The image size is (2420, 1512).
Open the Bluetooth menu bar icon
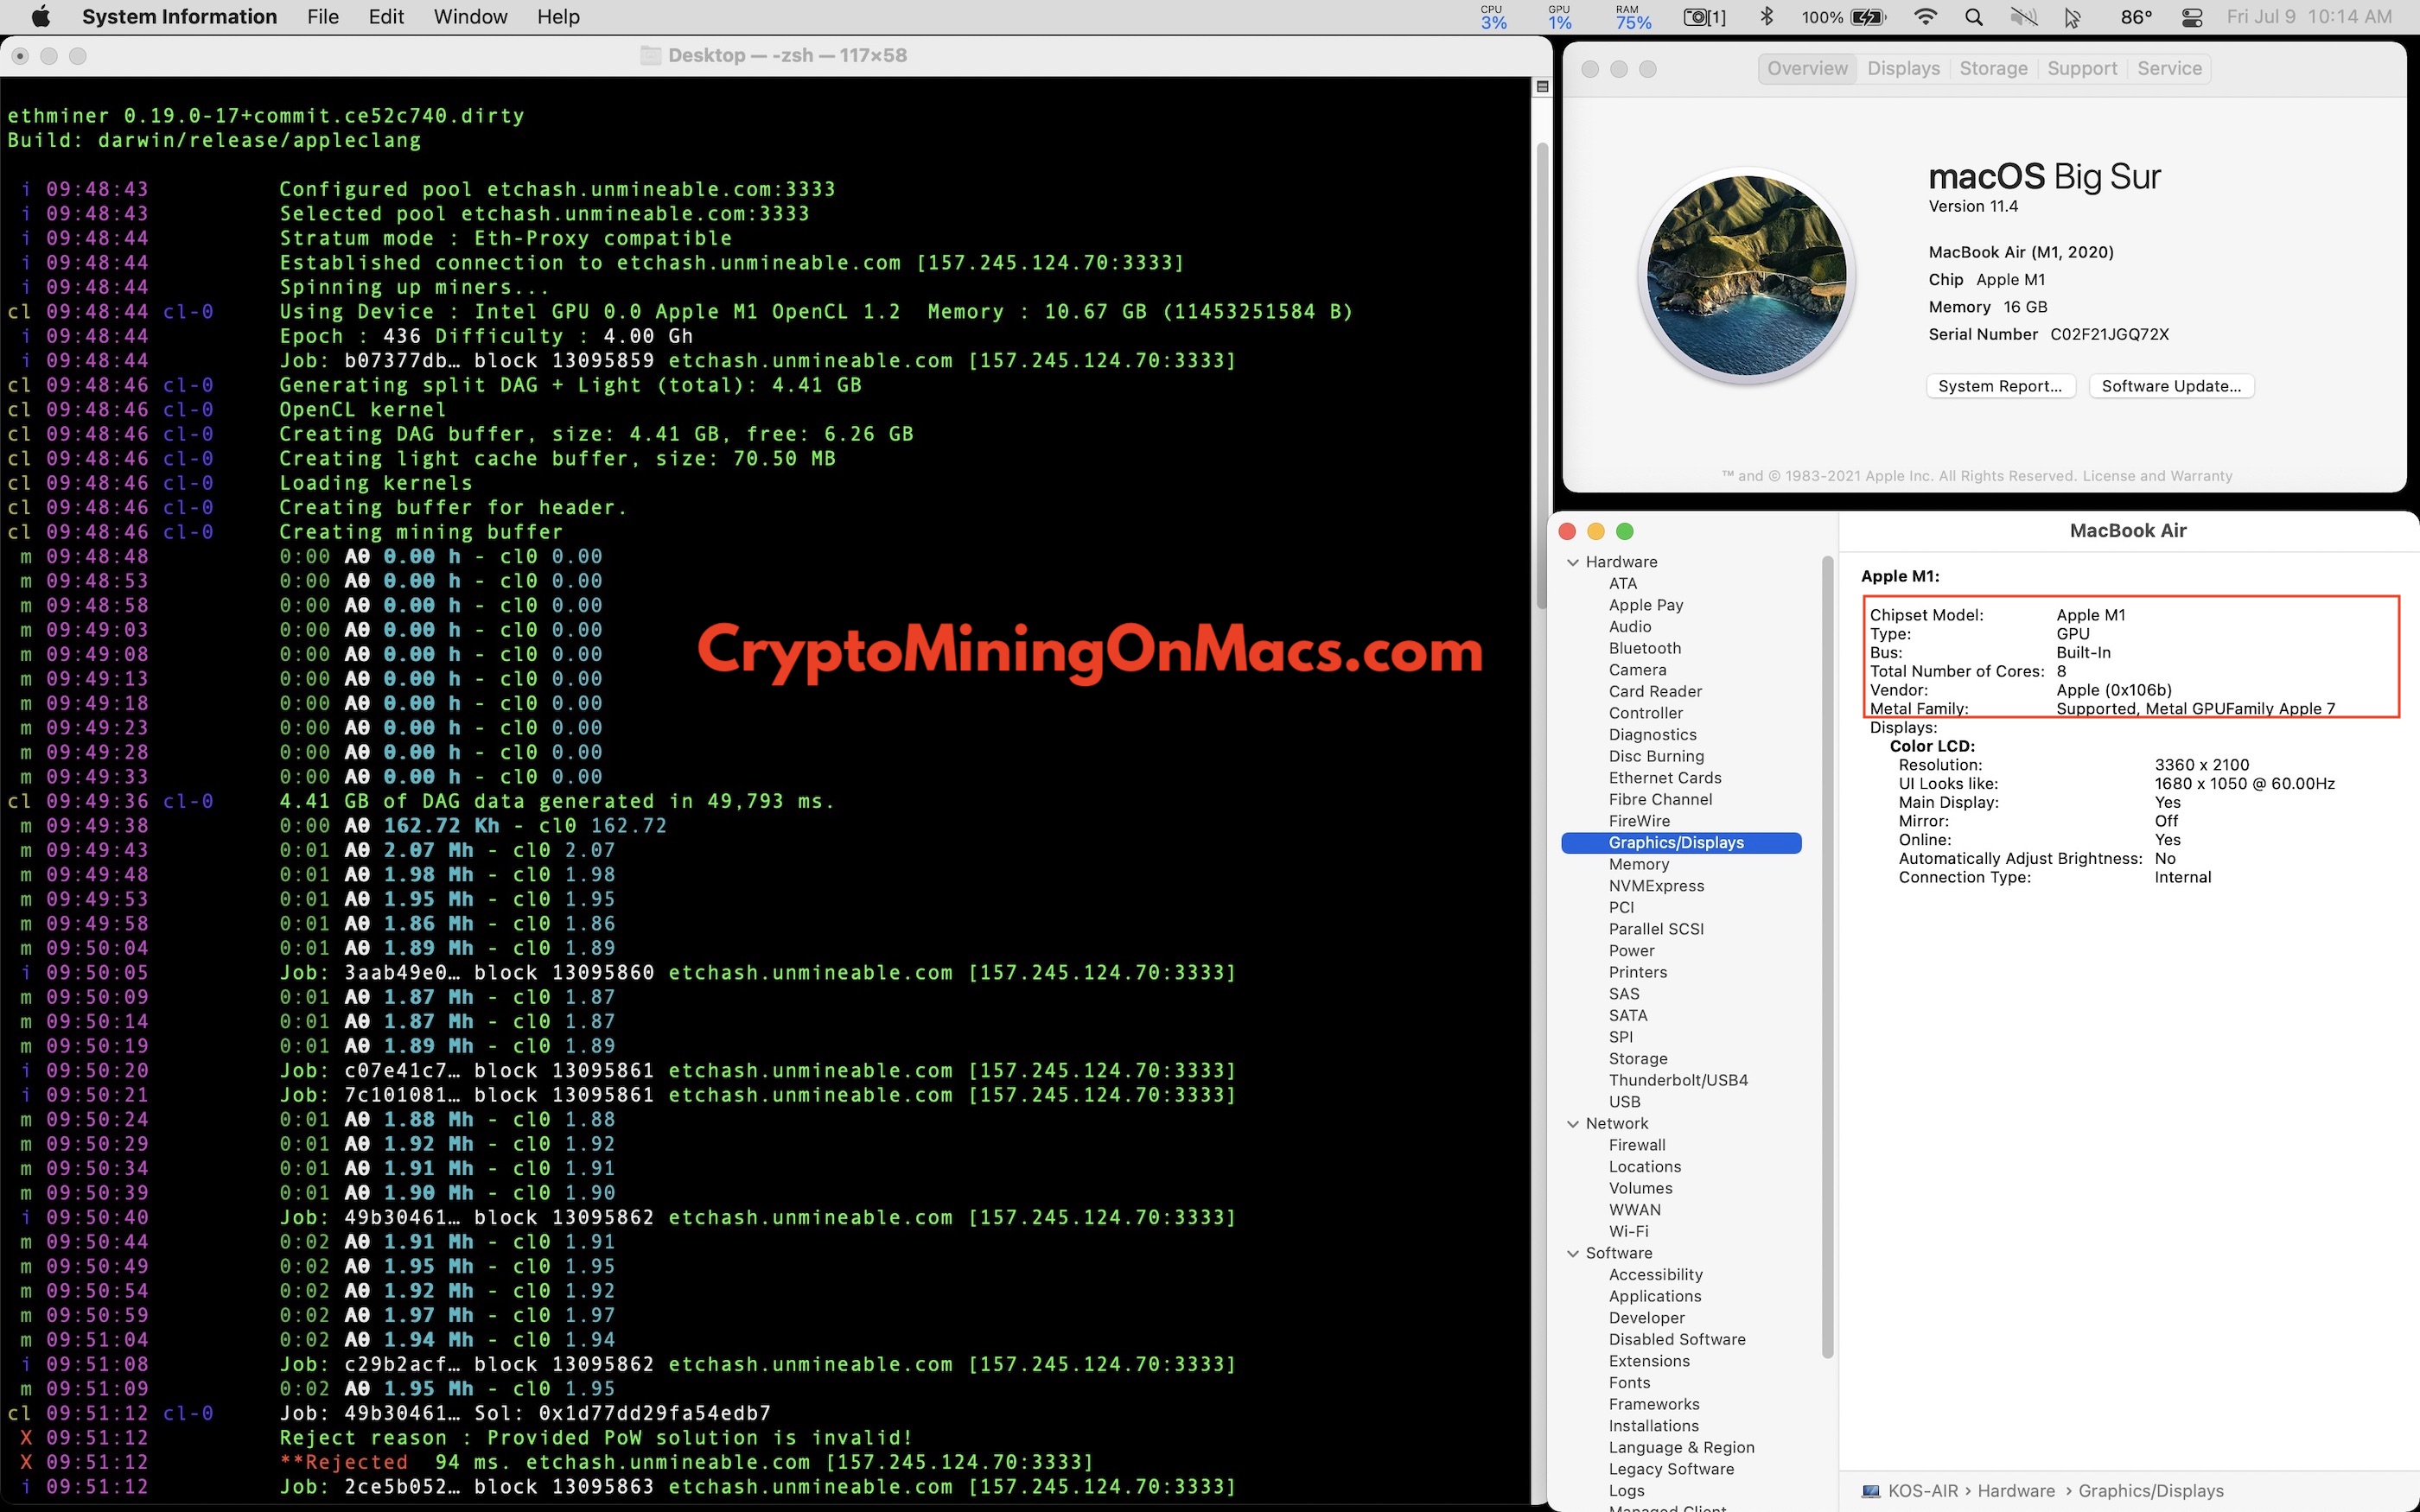[1767, 17]
